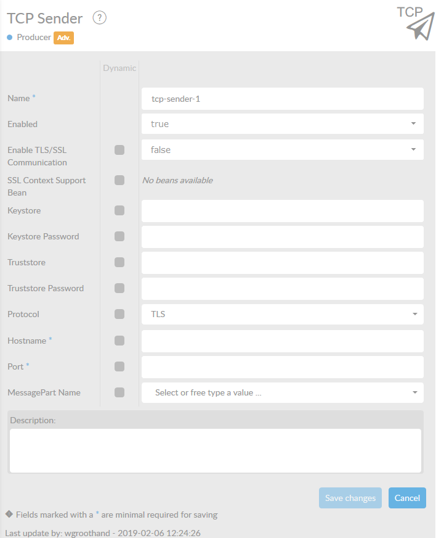Click the Cancel button
The image size is (436, 538).
point(407,498)
